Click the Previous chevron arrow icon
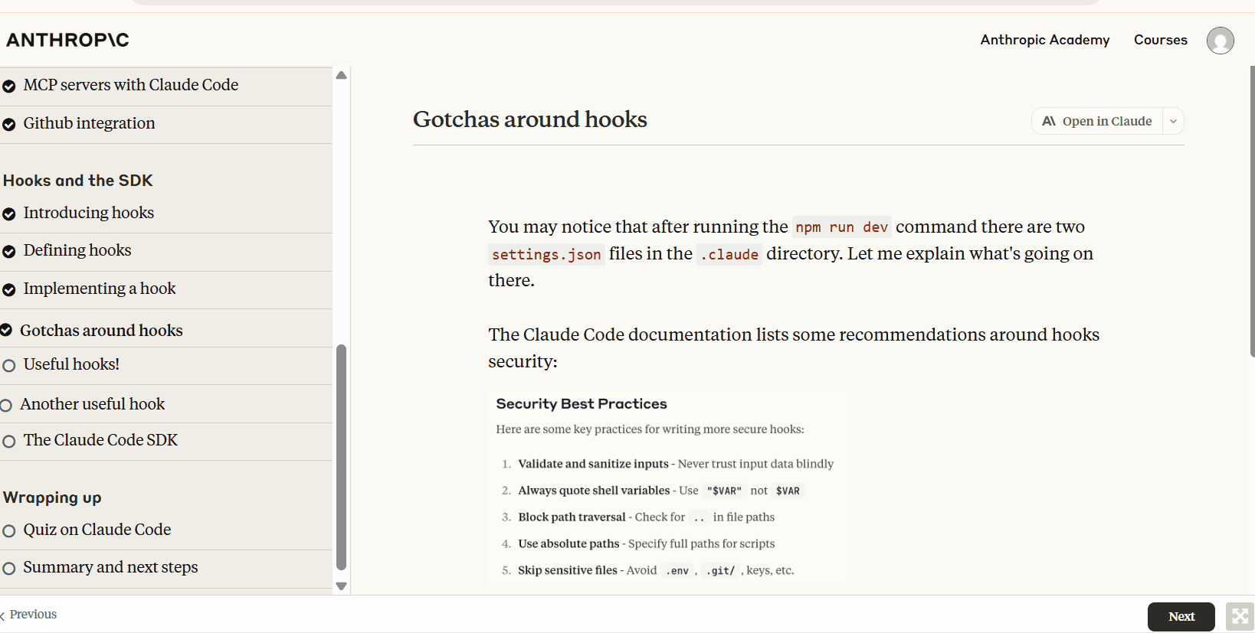This screenshot has width=1255, height=633. click(x=3, y=615)
